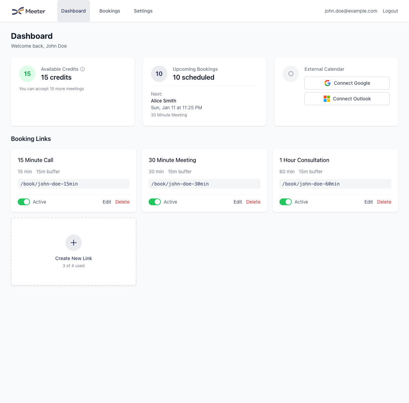Click the plus icon in Create New Link card
The image size is (409, 403).
click(x=73, y=243)
